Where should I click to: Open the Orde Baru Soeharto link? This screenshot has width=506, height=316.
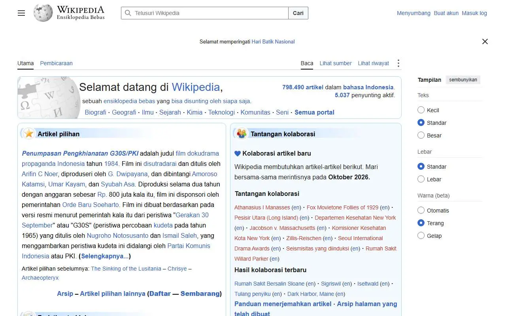[91, 205]
